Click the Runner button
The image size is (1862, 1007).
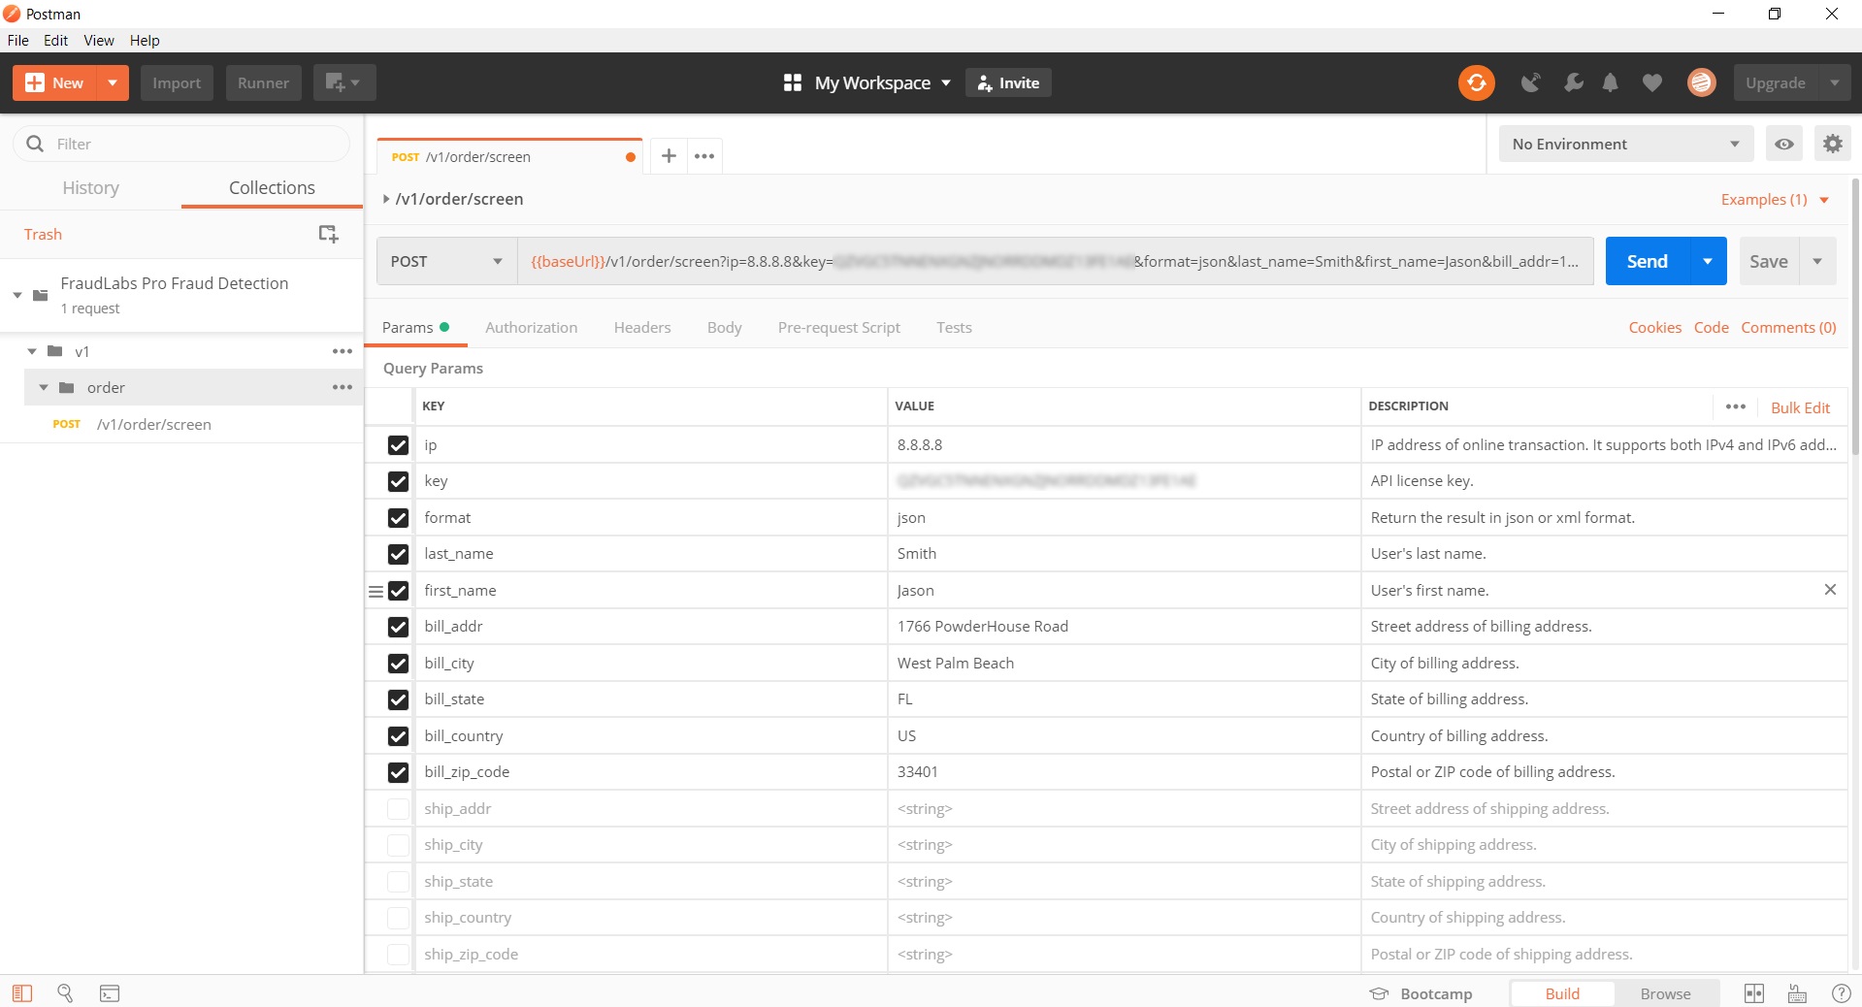click(264, 82)
